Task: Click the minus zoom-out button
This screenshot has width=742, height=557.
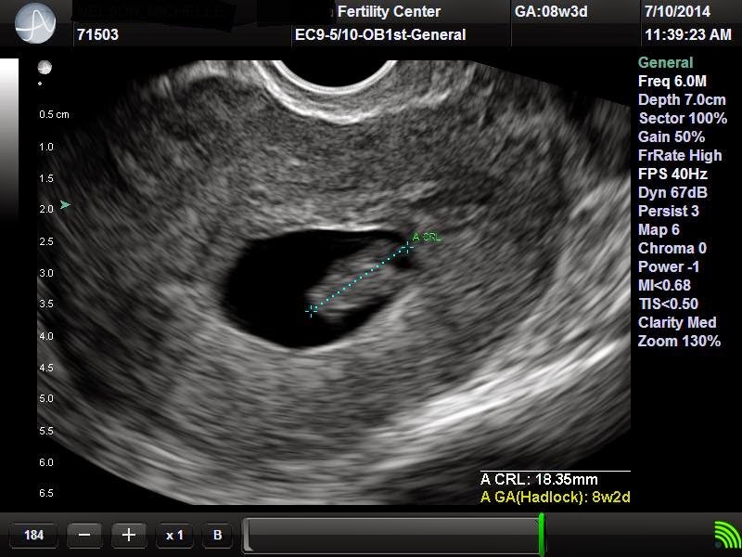Action: click(84, 536)
